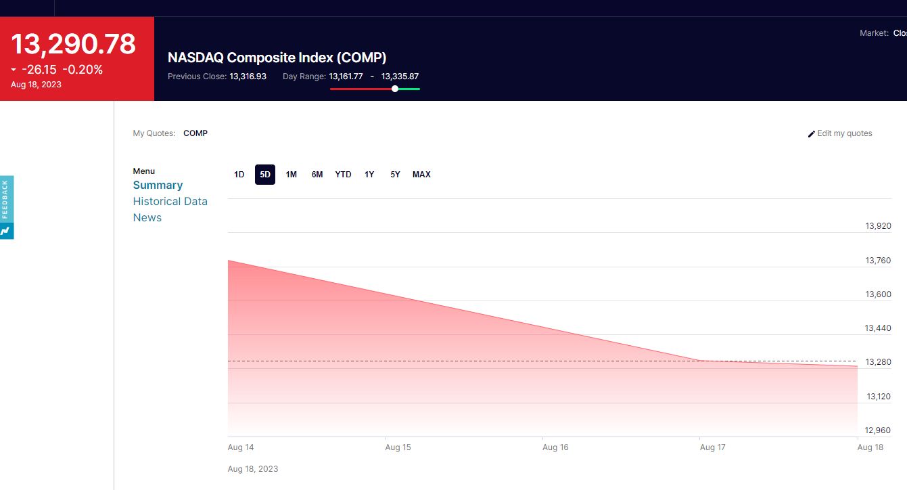907x490 pixels.
Task: Click the pencil icon beside Edit my quotes
Action: tap(812, 134)
